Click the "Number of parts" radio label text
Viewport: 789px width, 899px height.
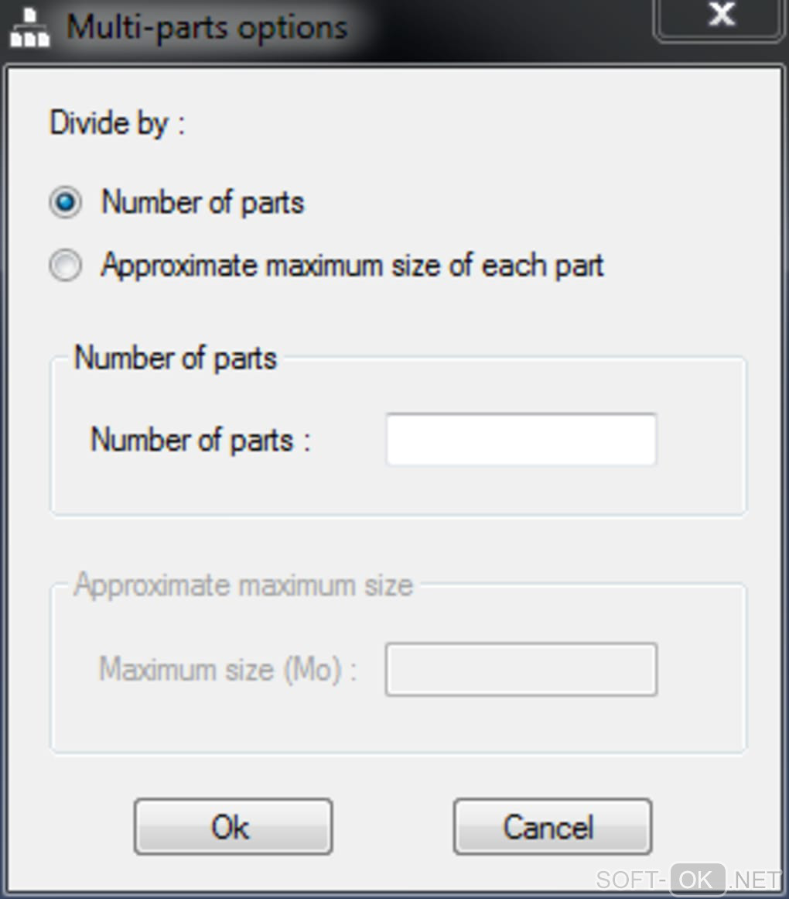(203, 203)
